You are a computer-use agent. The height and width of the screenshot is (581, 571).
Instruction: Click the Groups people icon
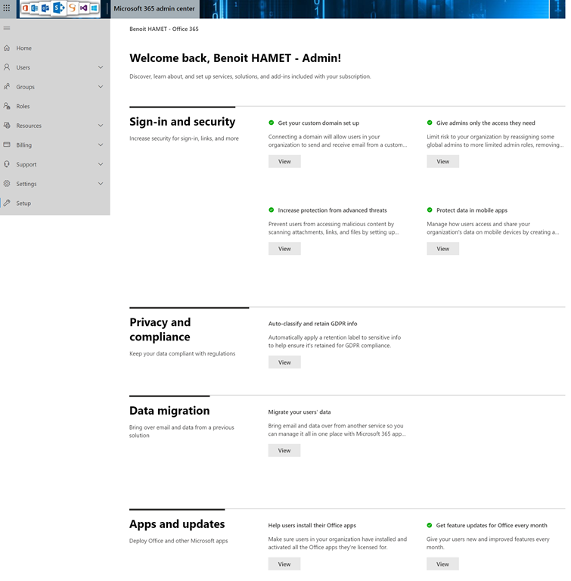7,87
